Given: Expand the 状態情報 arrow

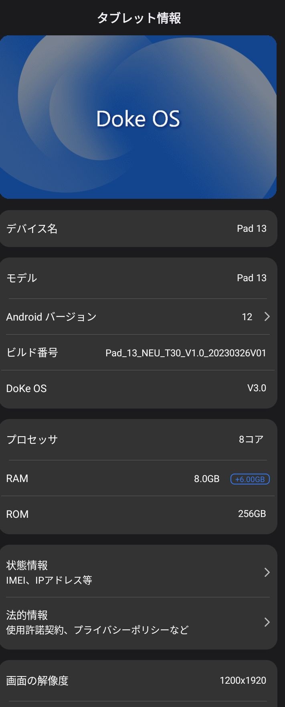Looking at the screenshot, I should click(x=267, y=572).
